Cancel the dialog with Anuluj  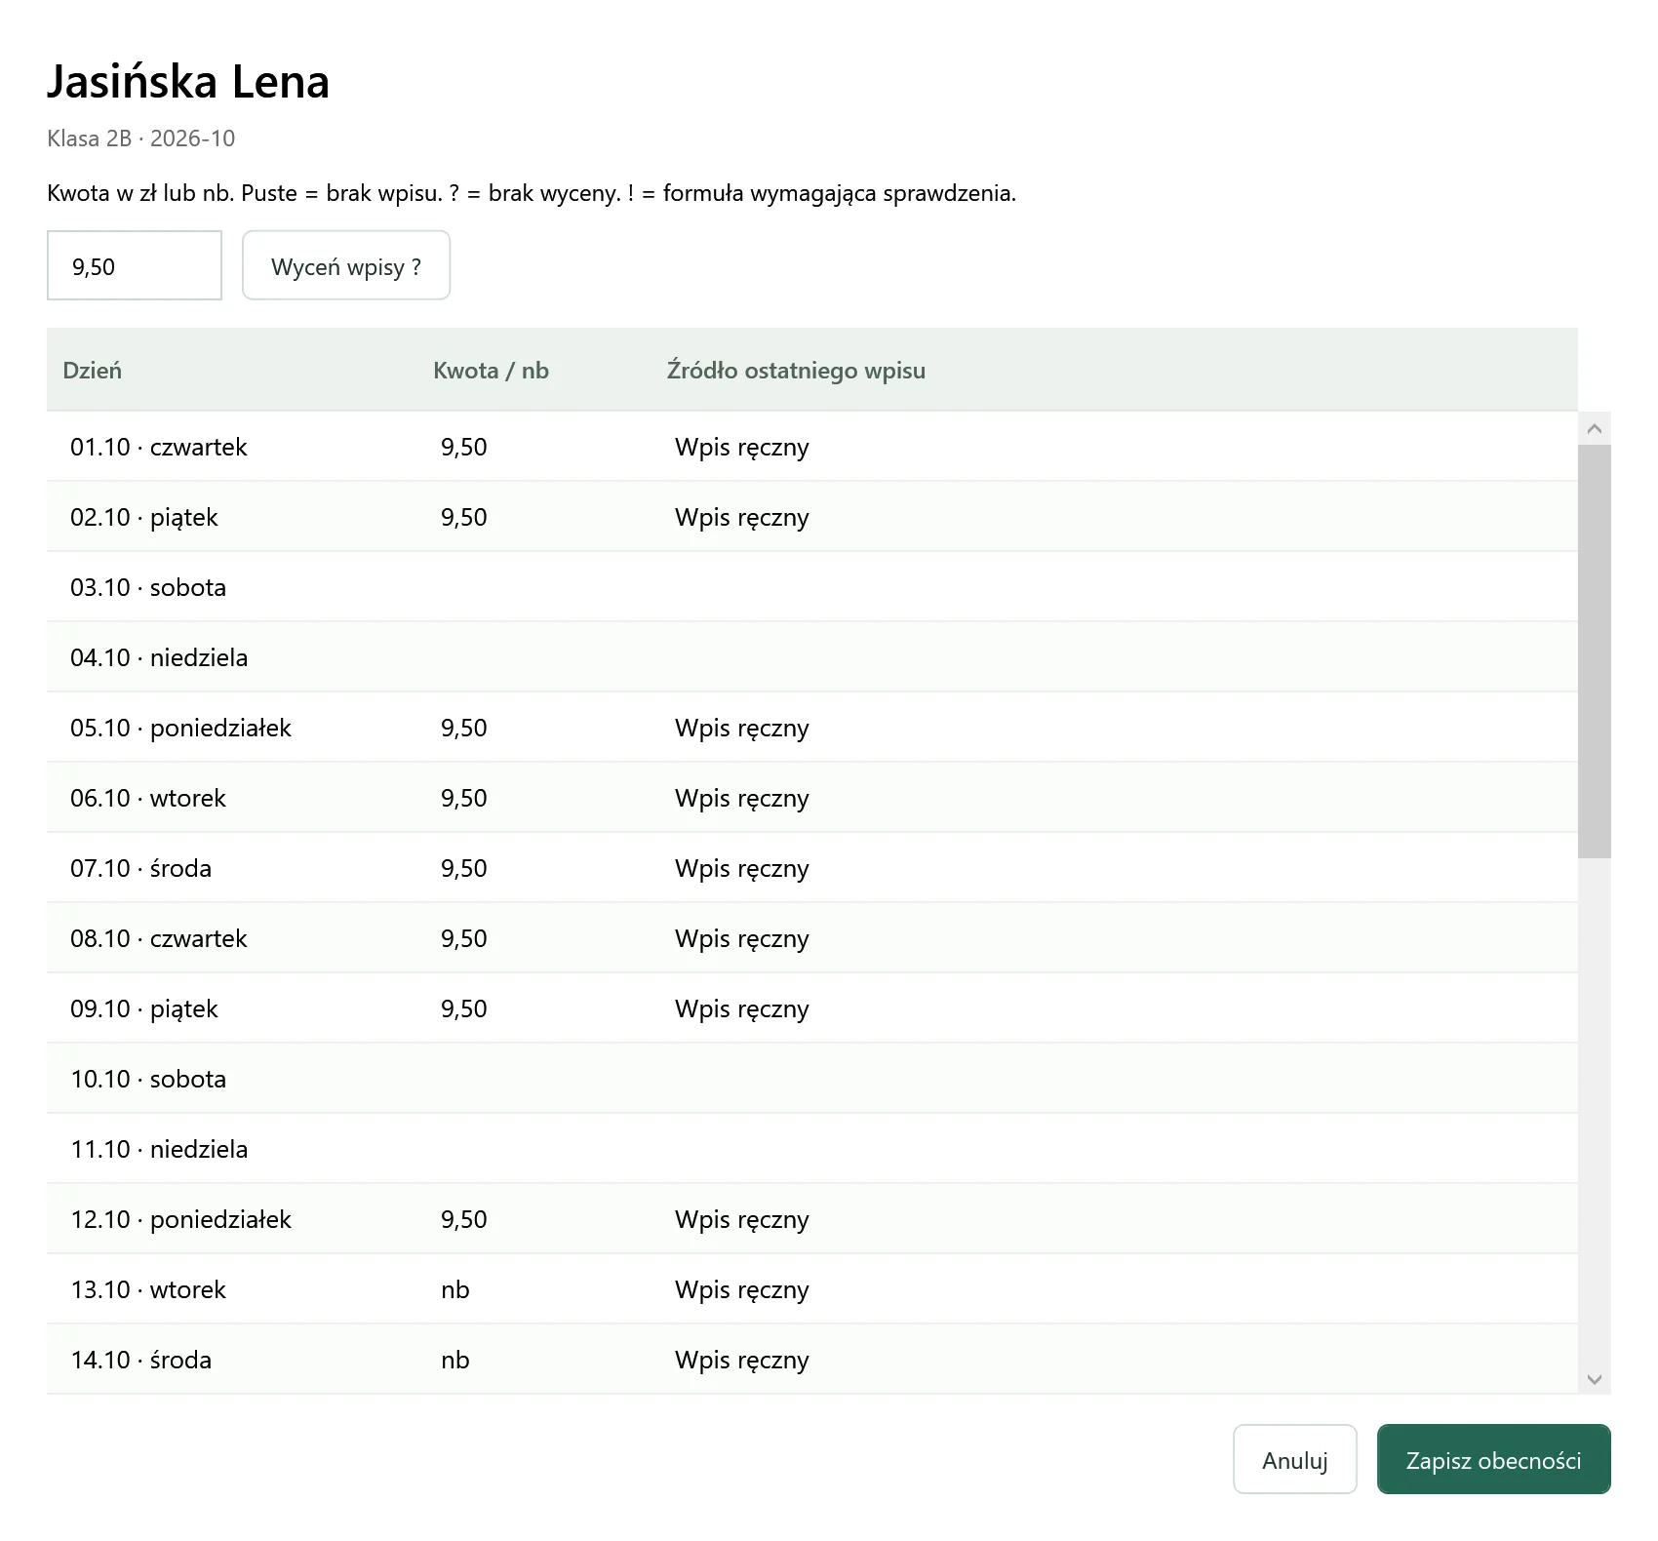(1295, 1459)
